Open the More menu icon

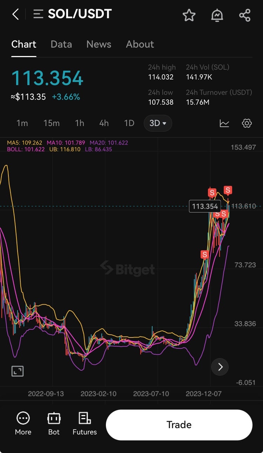pyautogui.click(x=23, y=418)
